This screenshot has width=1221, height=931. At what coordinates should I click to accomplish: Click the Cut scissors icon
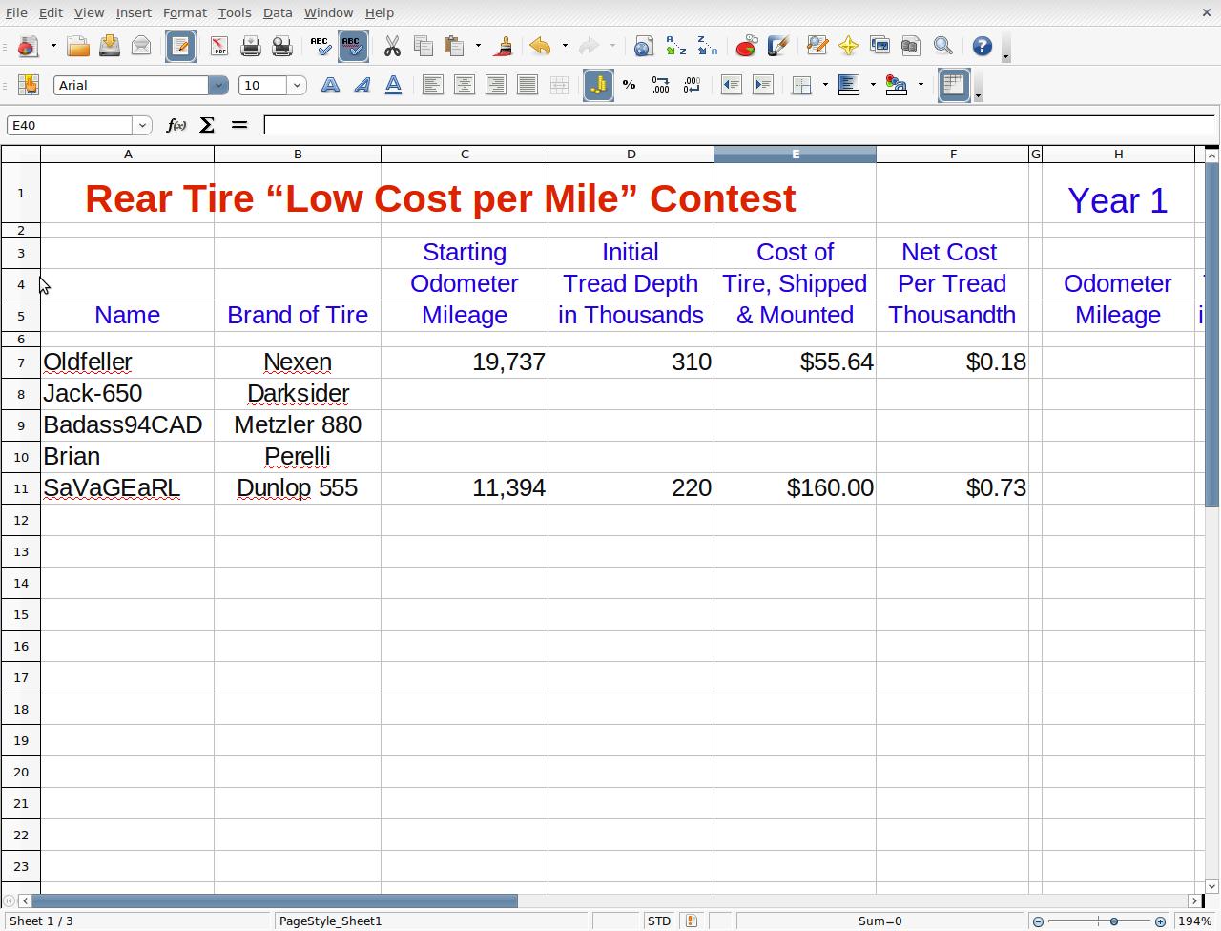[391, 46]
